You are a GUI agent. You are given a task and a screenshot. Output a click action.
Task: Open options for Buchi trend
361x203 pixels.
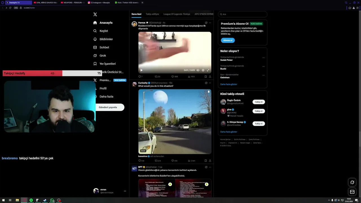(263, 66)
